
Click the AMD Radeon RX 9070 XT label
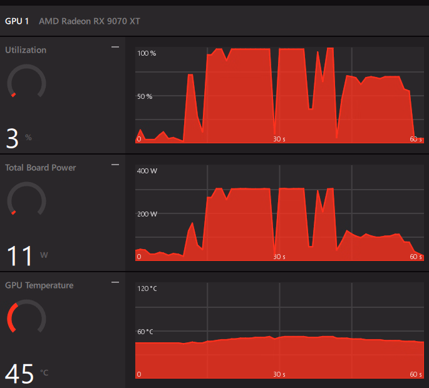click(x=90, y=21)
